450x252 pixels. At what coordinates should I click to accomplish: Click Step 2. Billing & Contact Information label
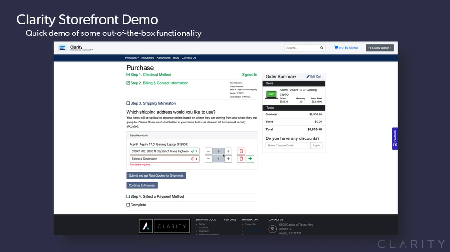point(159,83)
